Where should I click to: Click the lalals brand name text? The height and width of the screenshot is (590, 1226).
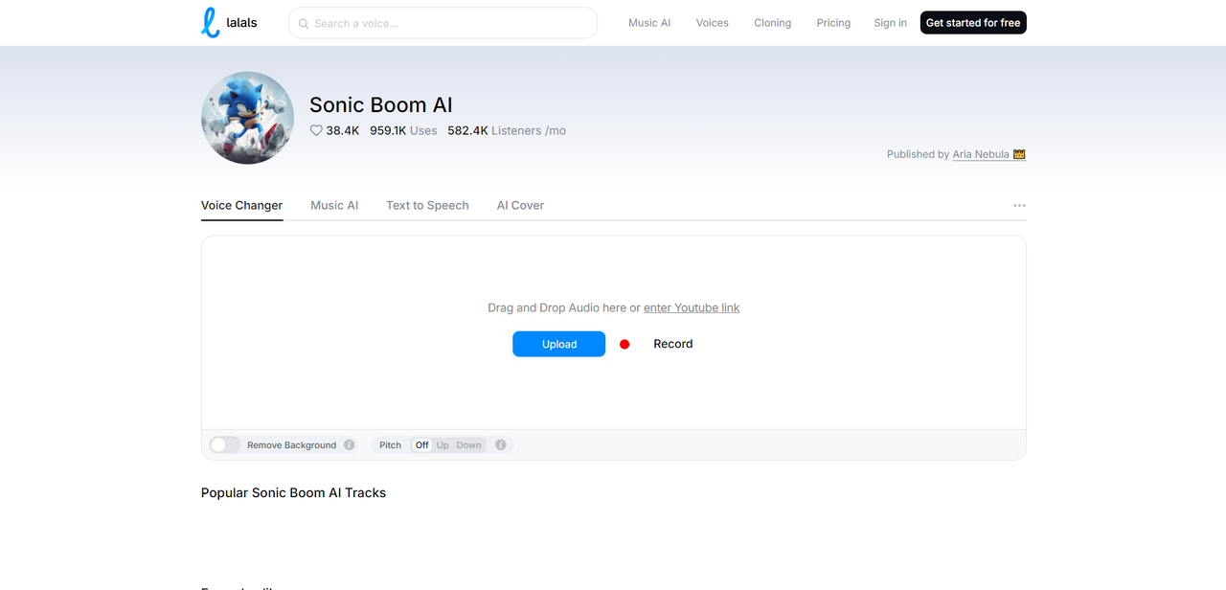242,23
